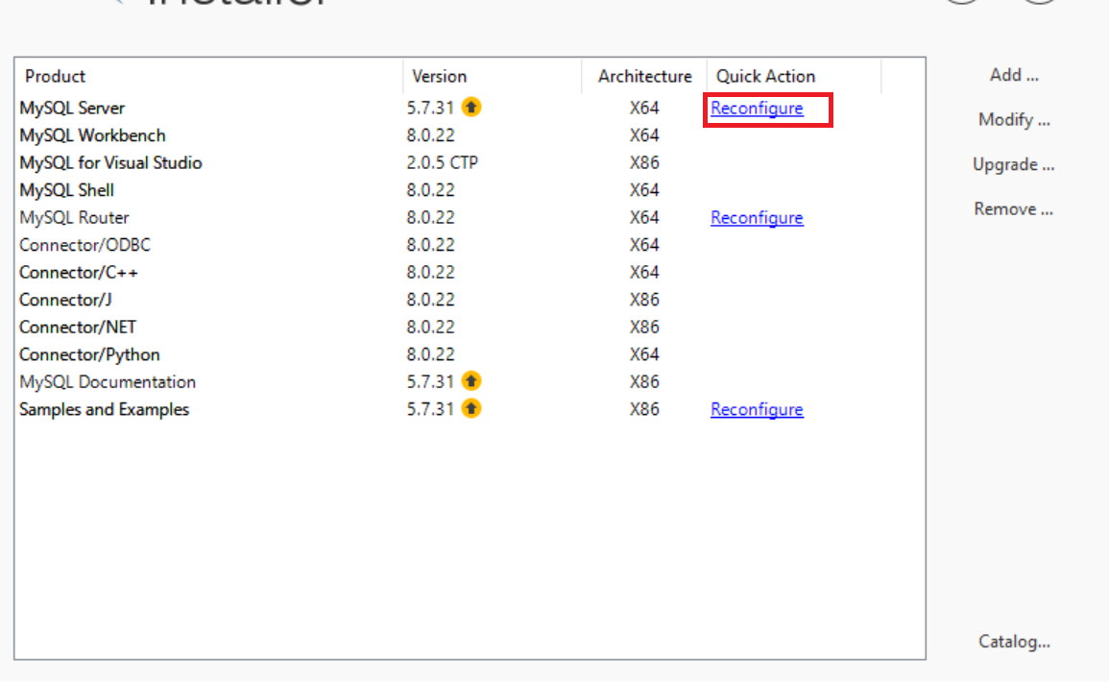Click the Quick Action column header
Screen dimensions: 1109x682
793,76
